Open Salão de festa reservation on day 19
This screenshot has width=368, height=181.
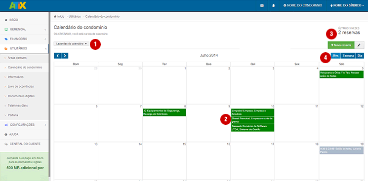click(x=341, y=150)
